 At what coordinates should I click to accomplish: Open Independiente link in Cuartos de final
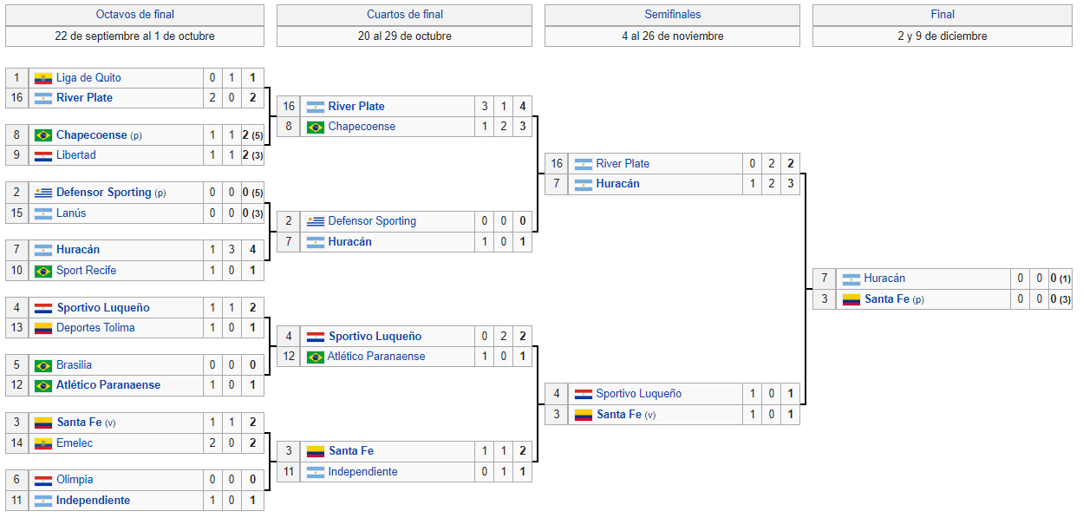click(362, 472)
